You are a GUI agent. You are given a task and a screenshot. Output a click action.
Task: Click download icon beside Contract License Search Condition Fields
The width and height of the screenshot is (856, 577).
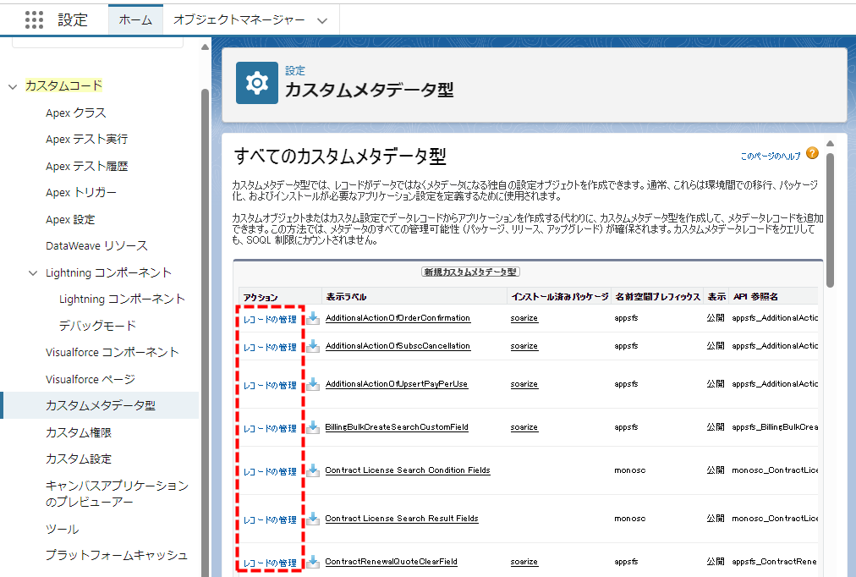tap(313, 470)
